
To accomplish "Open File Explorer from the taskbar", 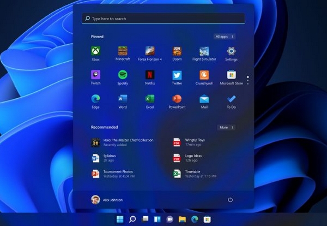I will click(182, 219).
